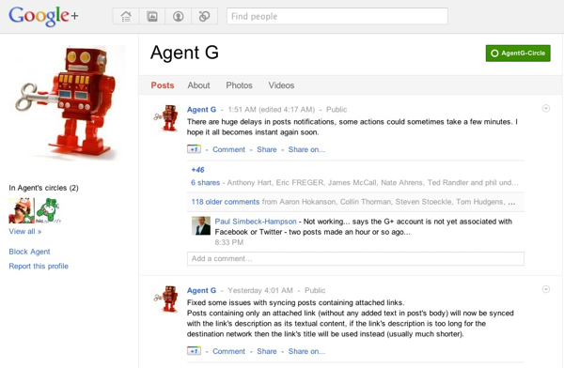This screenshot has height=368, width=564.
Task: Open Agent G avatar on Yesterday post
Action: [165, 299]
